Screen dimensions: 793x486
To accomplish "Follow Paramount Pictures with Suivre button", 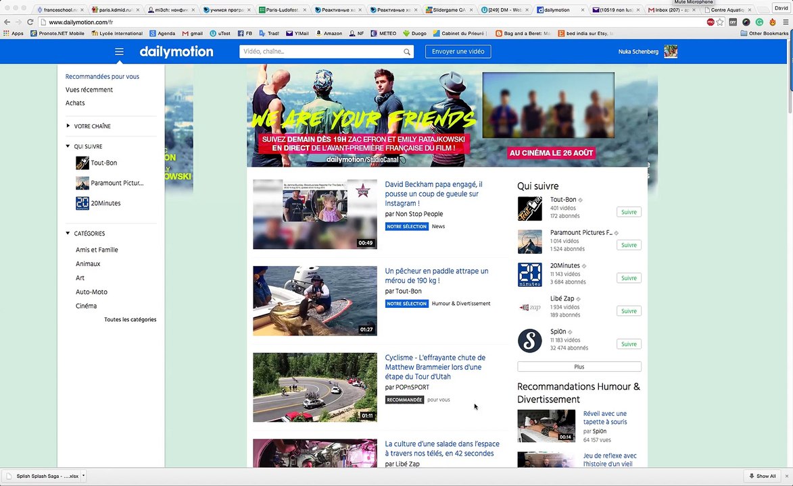I will 629,245.
